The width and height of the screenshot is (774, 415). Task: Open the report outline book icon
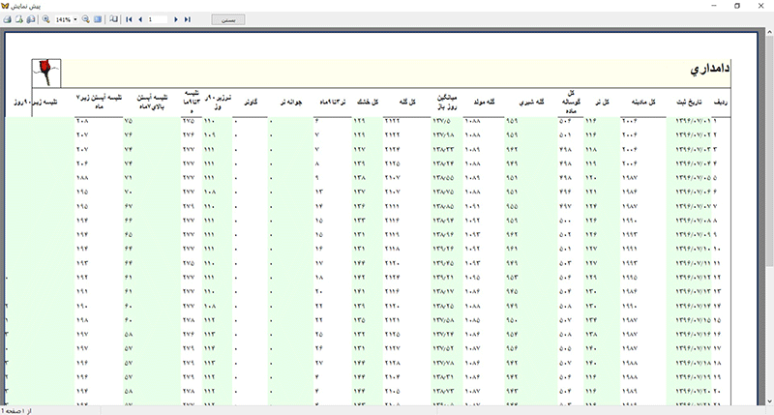(114, 19)
